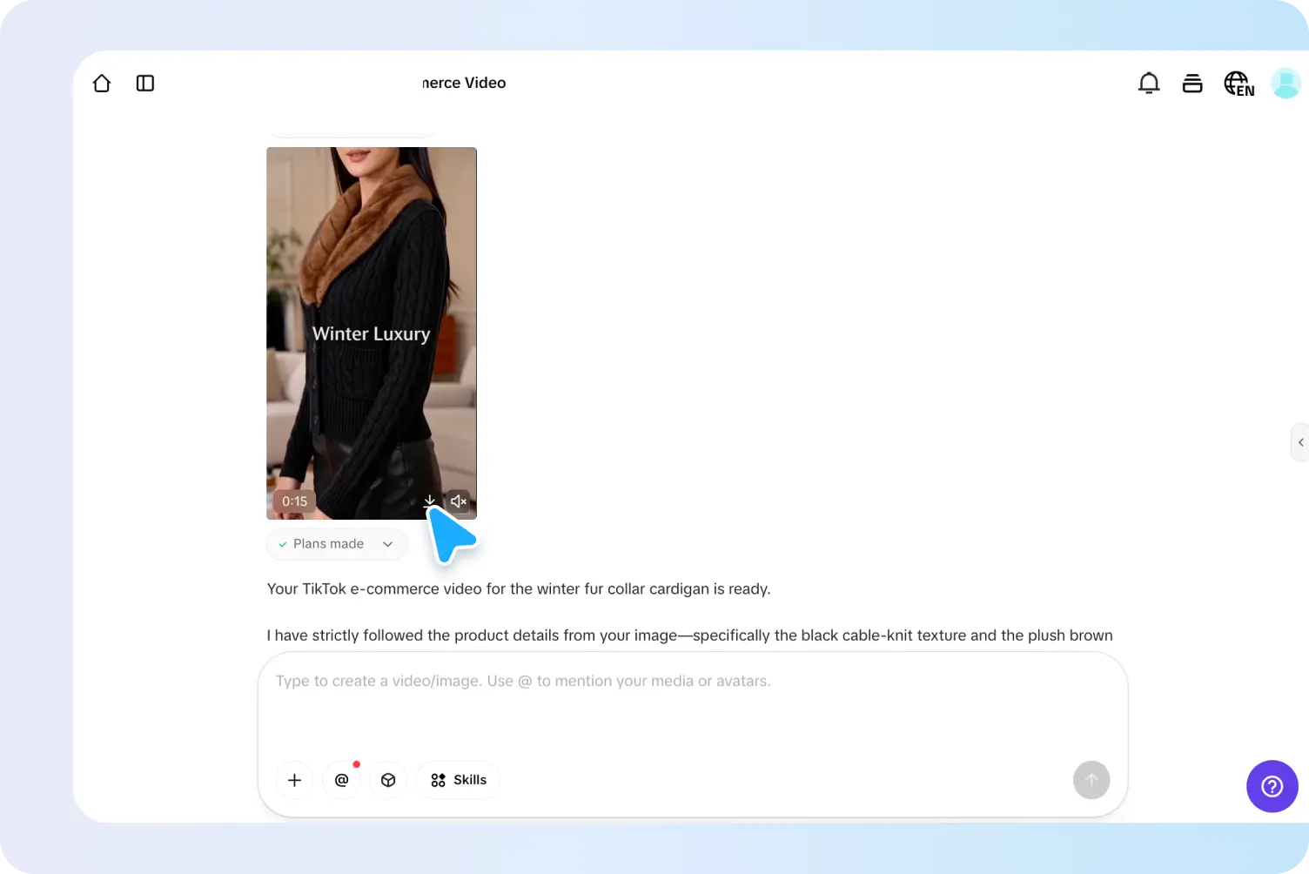Select the 'nerce Video' title text

(x=464, y=83)
